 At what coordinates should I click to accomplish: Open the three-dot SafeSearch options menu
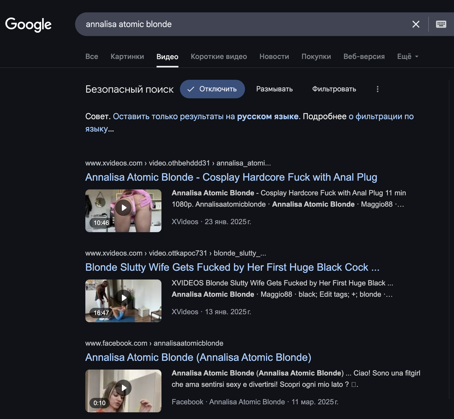pos(377,89)
